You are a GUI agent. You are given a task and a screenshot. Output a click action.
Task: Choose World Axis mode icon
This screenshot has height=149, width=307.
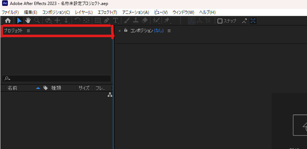click(x=199, y=21)
